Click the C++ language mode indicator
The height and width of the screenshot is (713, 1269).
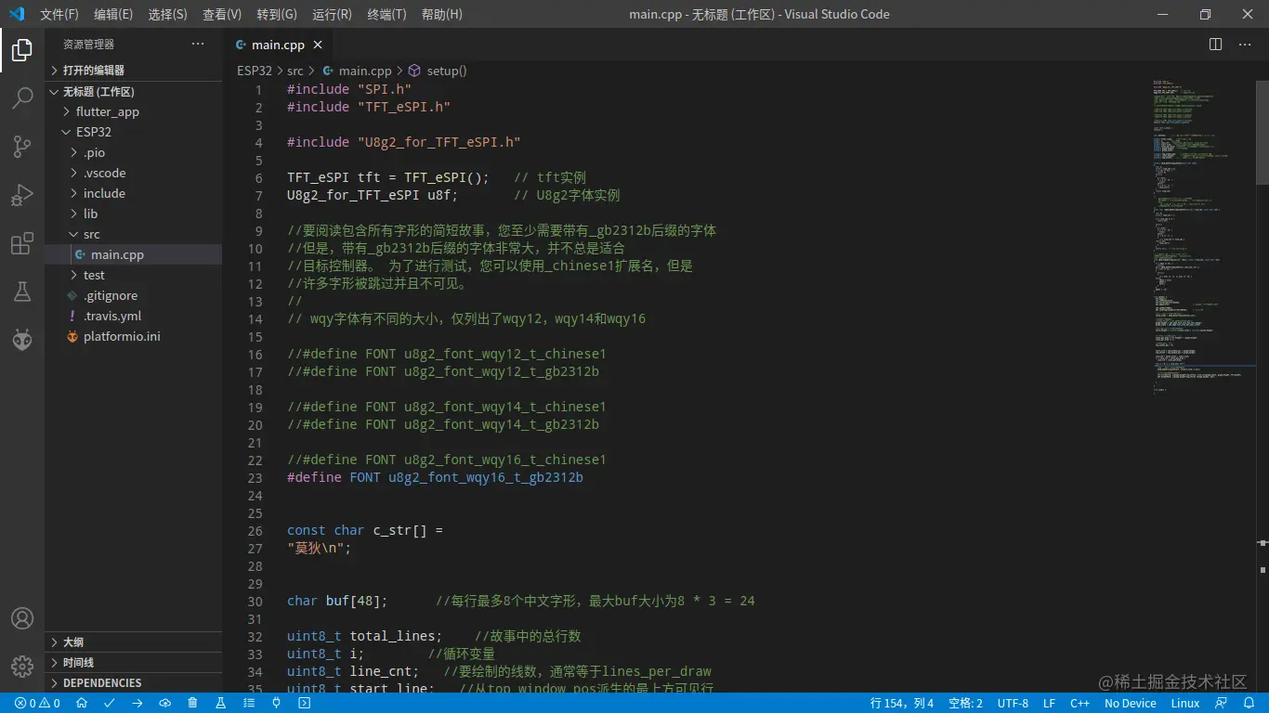pyautogui.click(x=1079, y=704)
